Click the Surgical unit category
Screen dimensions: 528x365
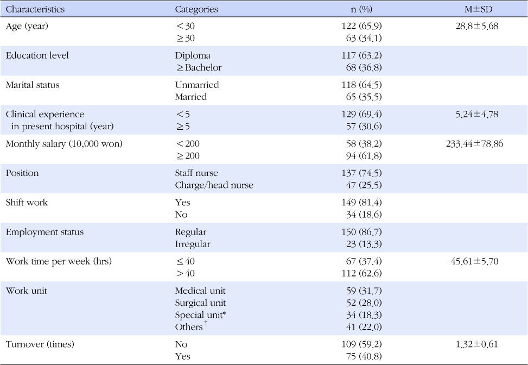[x=200, y=303]
